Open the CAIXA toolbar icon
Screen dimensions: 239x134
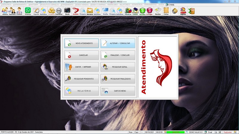[x=135, y=11]
